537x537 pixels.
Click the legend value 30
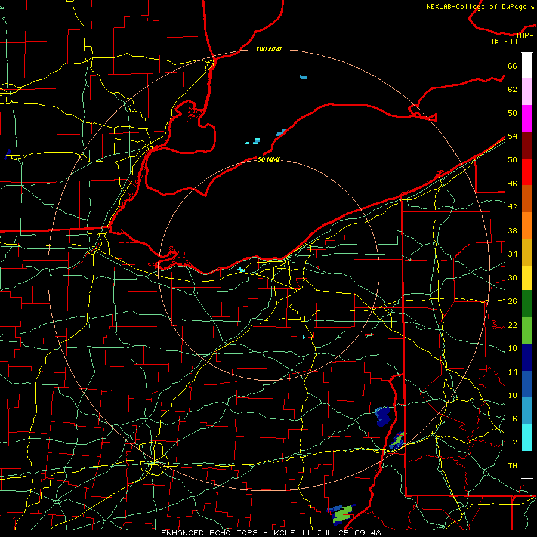click(x=513, y=277)
